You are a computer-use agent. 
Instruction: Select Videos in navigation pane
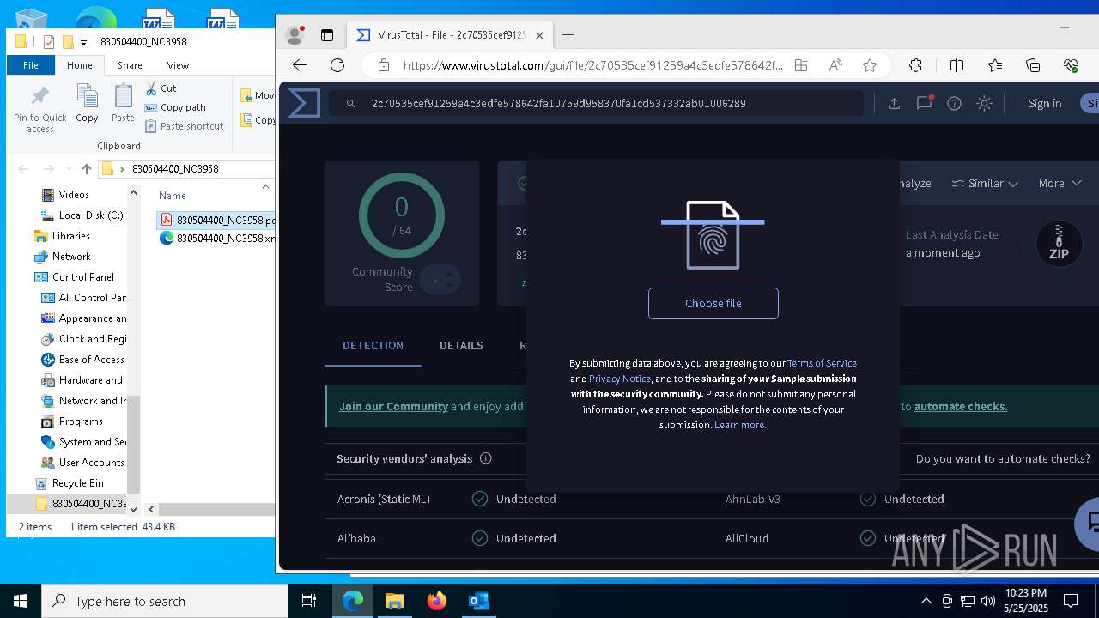[x=74, y=195]
